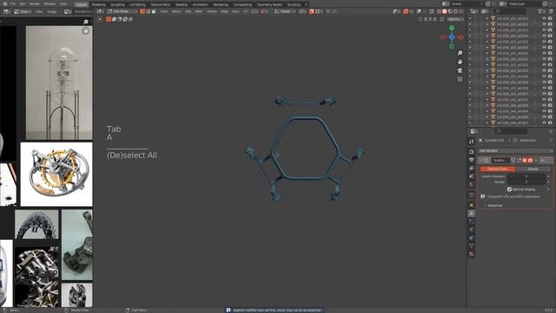The height and width of the screenshot is (313, 556).
Task: Switch perspective/orthographic with the grid gizmo
Action: (460, 79)
